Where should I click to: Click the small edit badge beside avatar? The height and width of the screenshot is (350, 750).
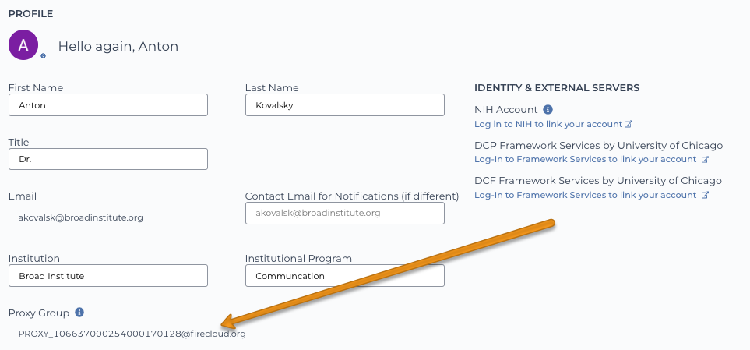coord(43,56)
